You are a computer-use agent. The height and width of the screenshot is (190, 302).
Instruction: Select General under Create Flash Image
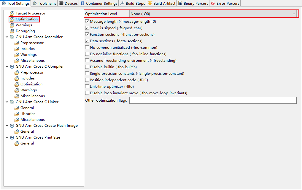(x=27, y=131)
